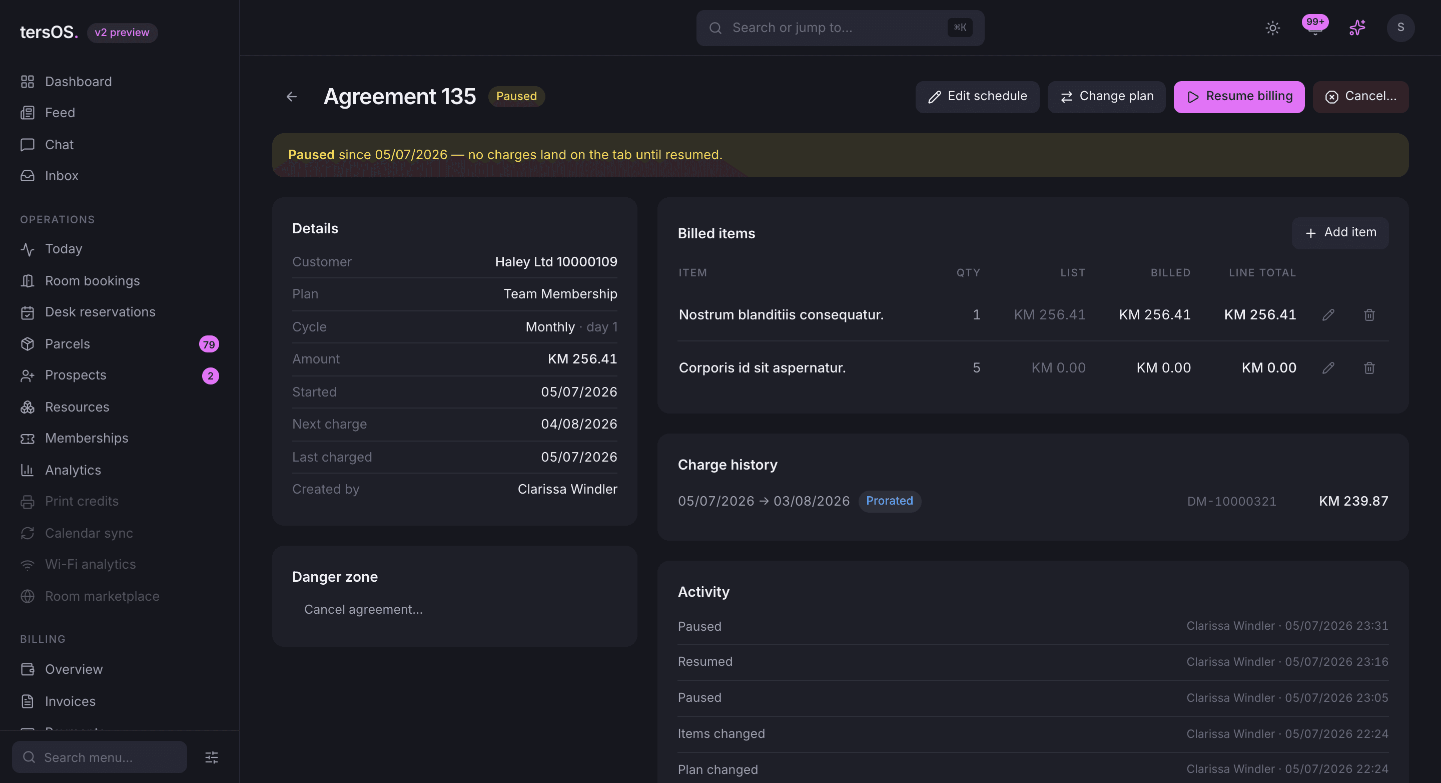
Task: Open the Feed page
Action: 120,113
